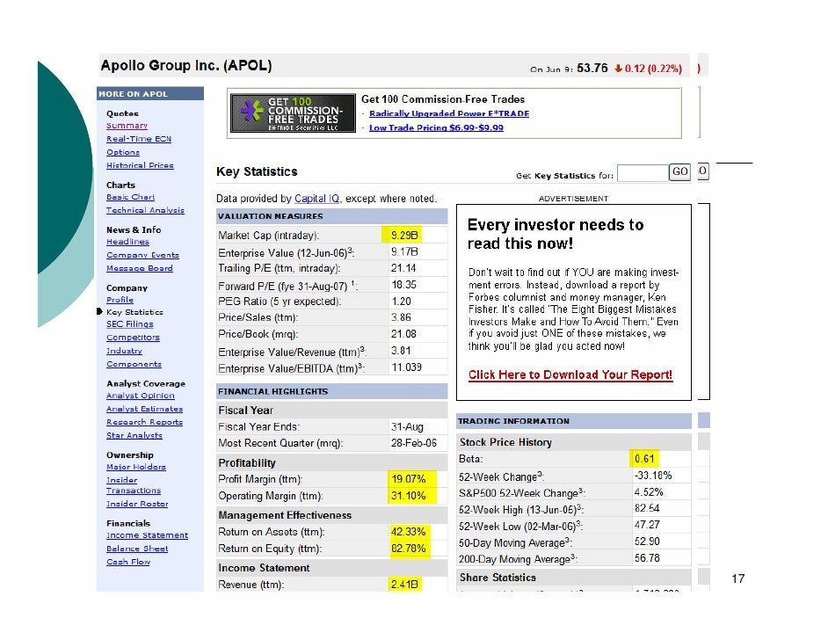Open Company Events link
828x640 pixels.
pos(142,255)
